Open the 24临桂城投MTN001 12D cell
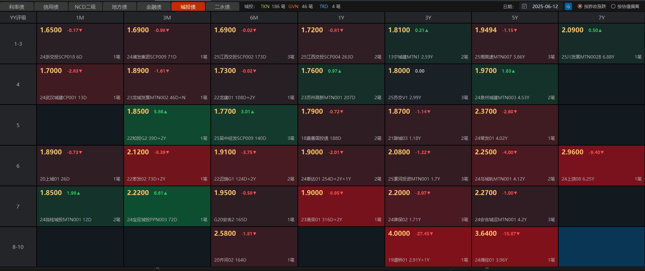 (80, 206)
